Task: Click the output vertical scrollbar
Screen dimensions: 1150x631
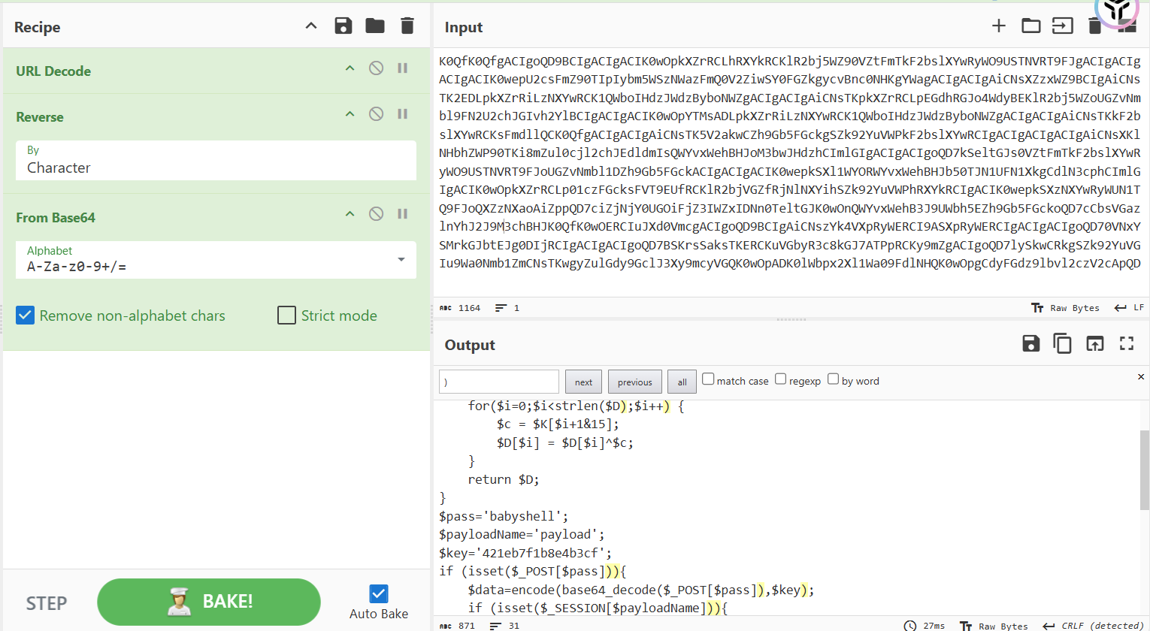Action: point(1144,469)
